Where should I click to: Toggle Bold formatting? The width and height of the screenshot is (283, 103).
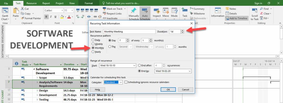(46, 17)
